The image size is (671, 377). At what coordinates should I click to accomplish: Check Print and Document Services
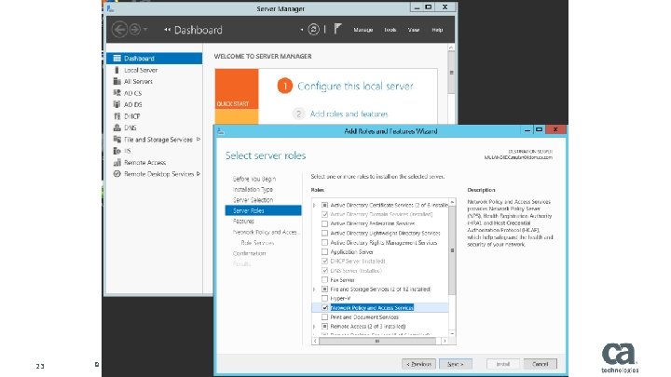[325, 317]
